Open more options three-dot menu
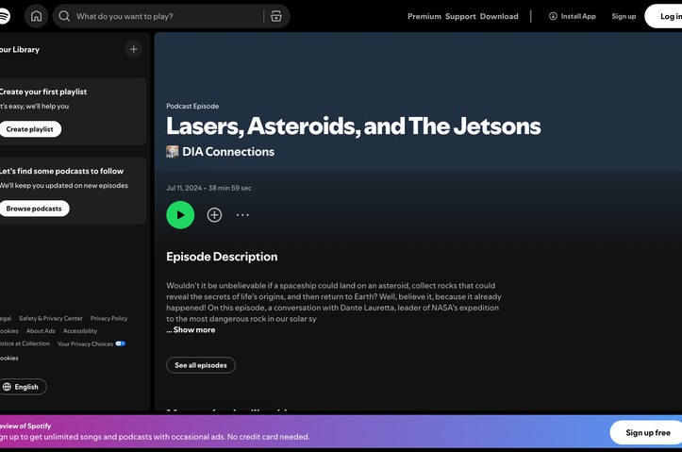Screen dimensions: 682x452 [242, 215]
